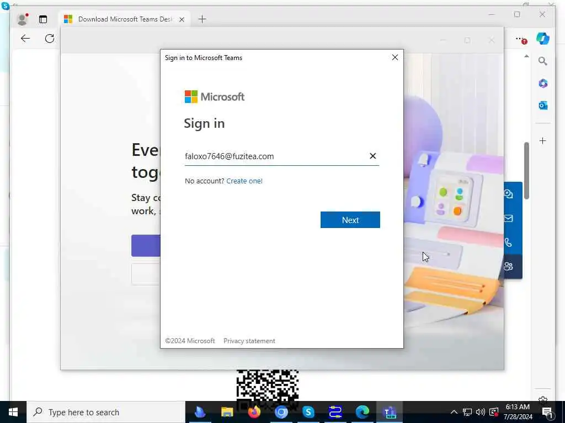565x423 pixels.
Task: Close the Sign in to Microsoft Teams dialog
Action: coord(395,57)
